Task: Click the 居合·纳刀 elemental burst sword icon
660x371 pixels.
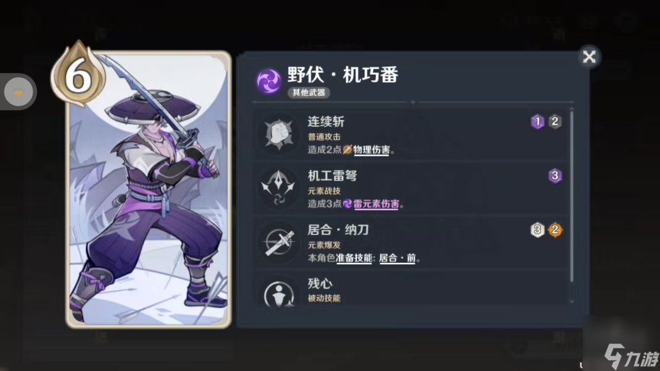Action: (x=278, y=242)
